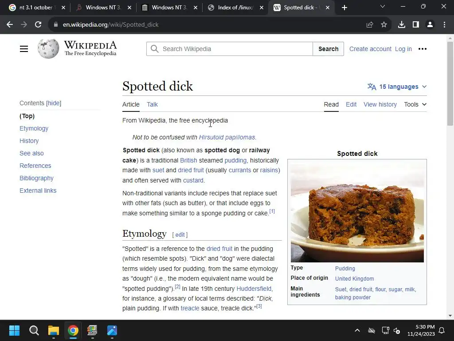This screenshot has width=454, height=341.
Task: Jump to See also in Contents
Action: pos(31,153)
